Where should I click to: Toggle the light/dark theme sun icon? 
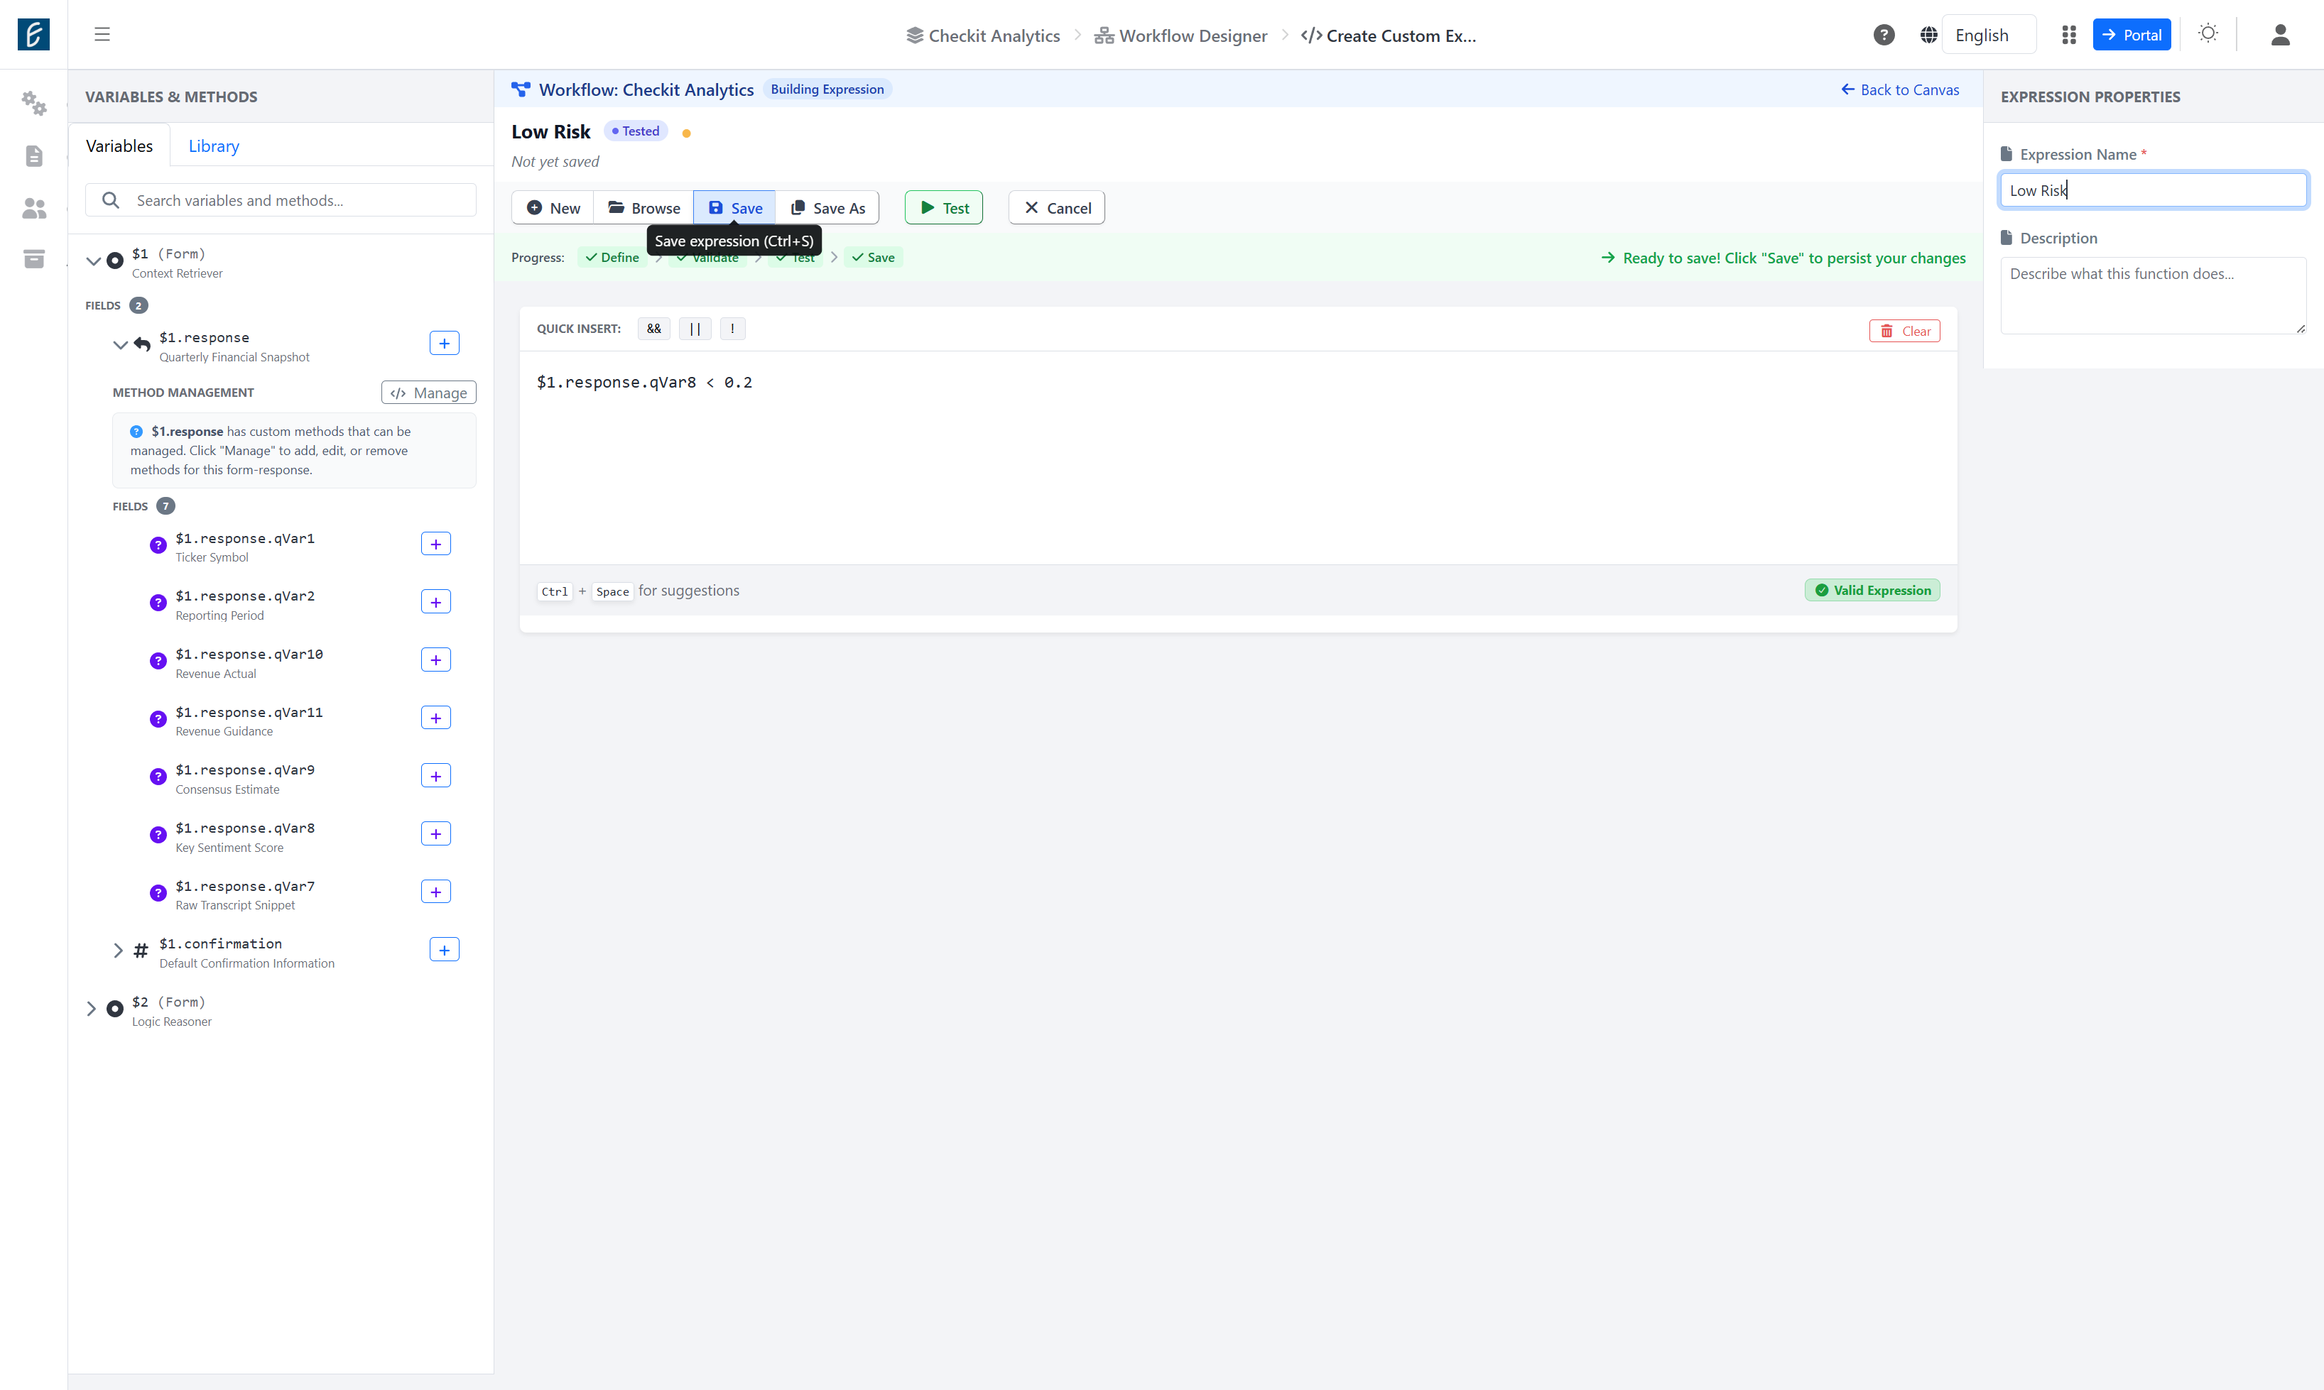pyautogui.click(x=2208, y=33)
